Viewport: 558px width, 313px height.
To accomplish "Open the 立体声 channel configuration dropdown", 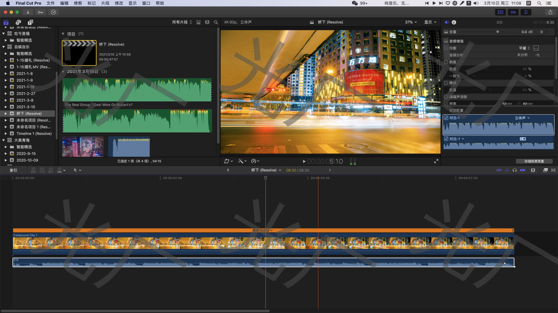I will click(x=522, y=118).
